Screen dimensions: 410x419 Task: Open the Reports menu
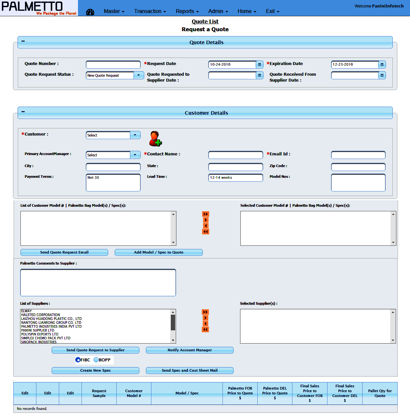click(187, 11)
